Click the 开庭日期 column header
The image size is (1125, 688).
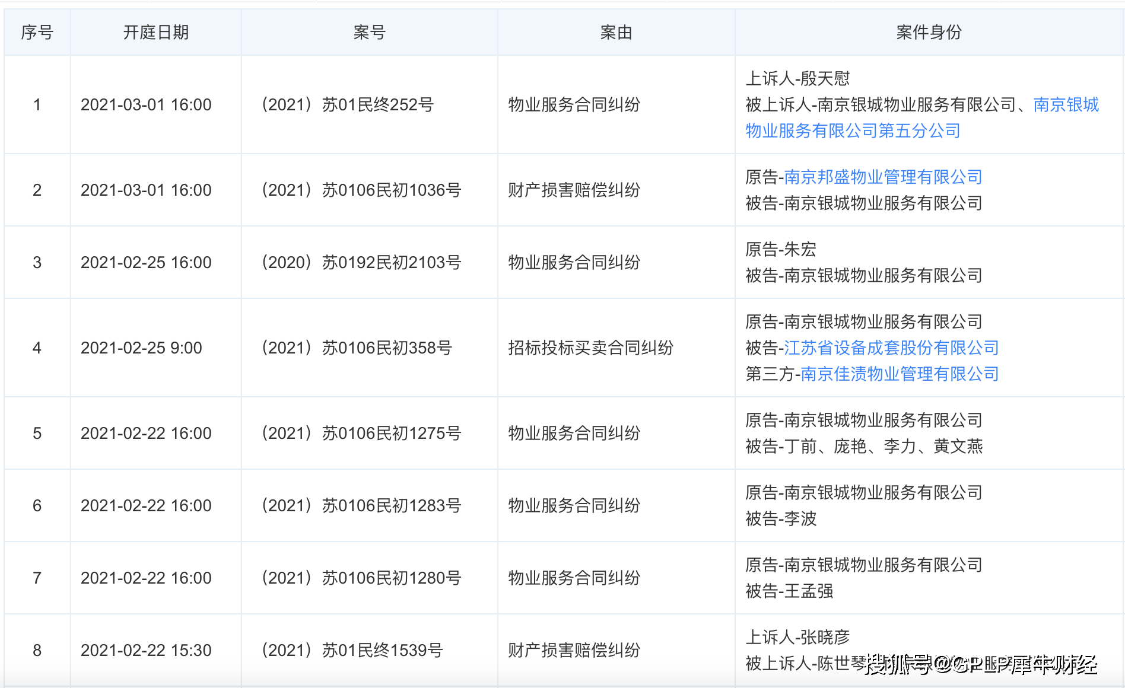pos(155,32)
